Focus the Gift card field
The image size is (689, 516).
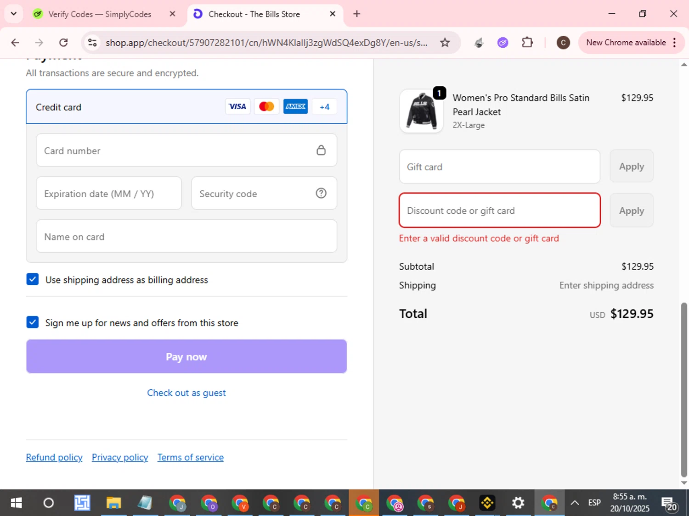[x=500, y=166]
